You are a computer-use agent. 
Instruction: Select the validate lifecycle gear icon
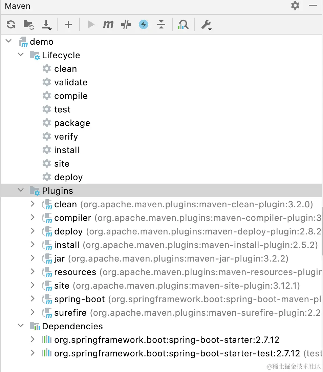click(x=47, y=82)
